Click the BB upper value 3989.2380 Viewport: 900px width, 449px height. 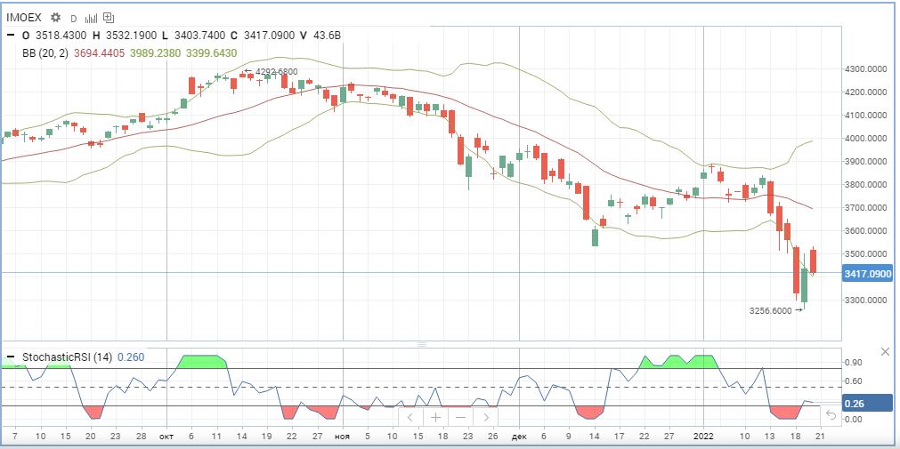click(x=155, y=53)
